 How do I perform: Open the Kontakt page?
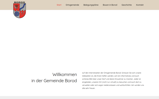point(140,5)
